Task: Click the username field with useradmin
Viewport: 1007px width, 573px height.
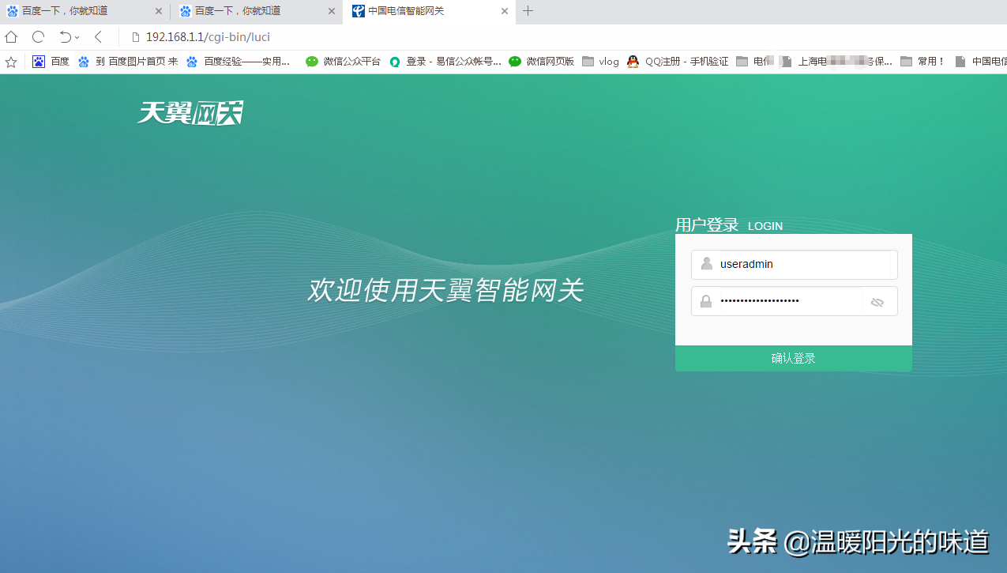Action: (794, 265)
